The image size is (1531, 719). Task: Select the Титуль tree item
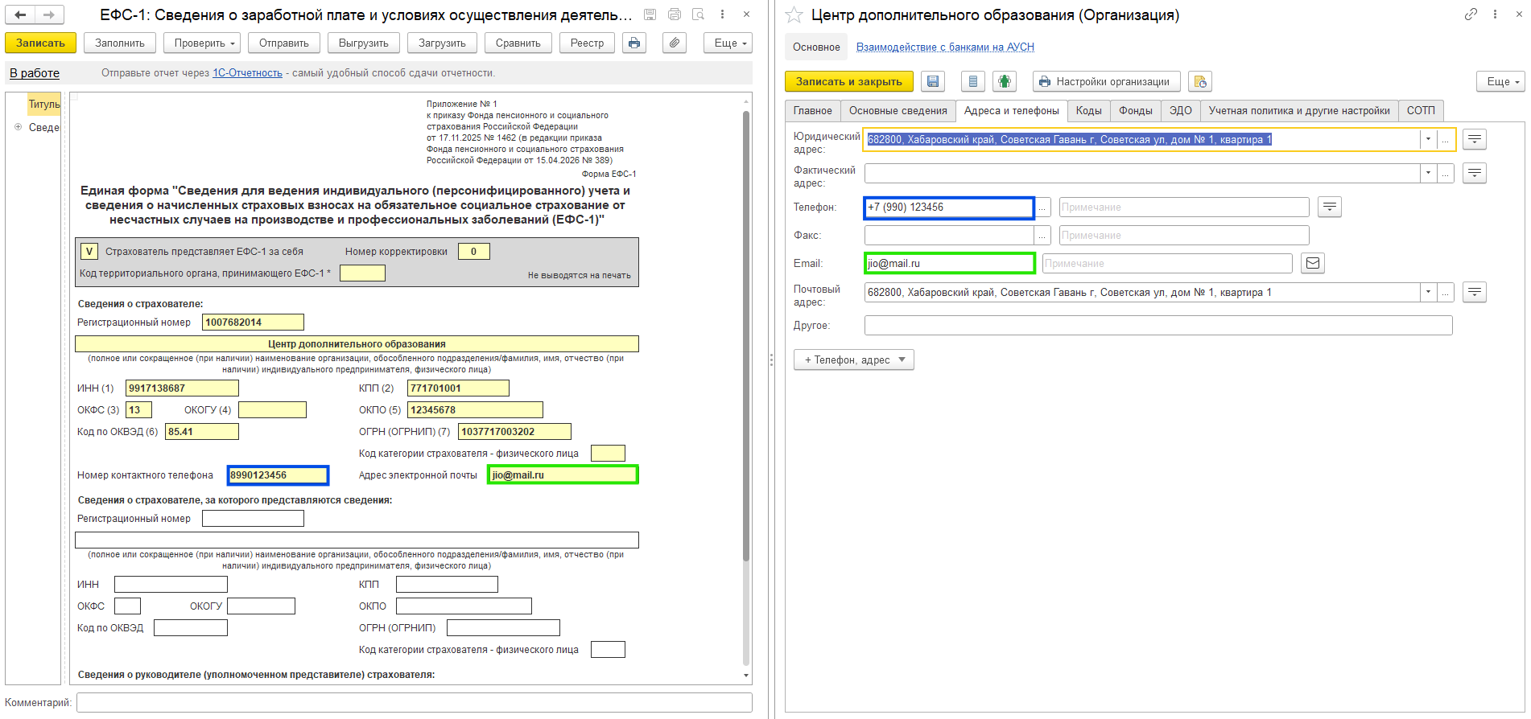(x=44, y=104)
